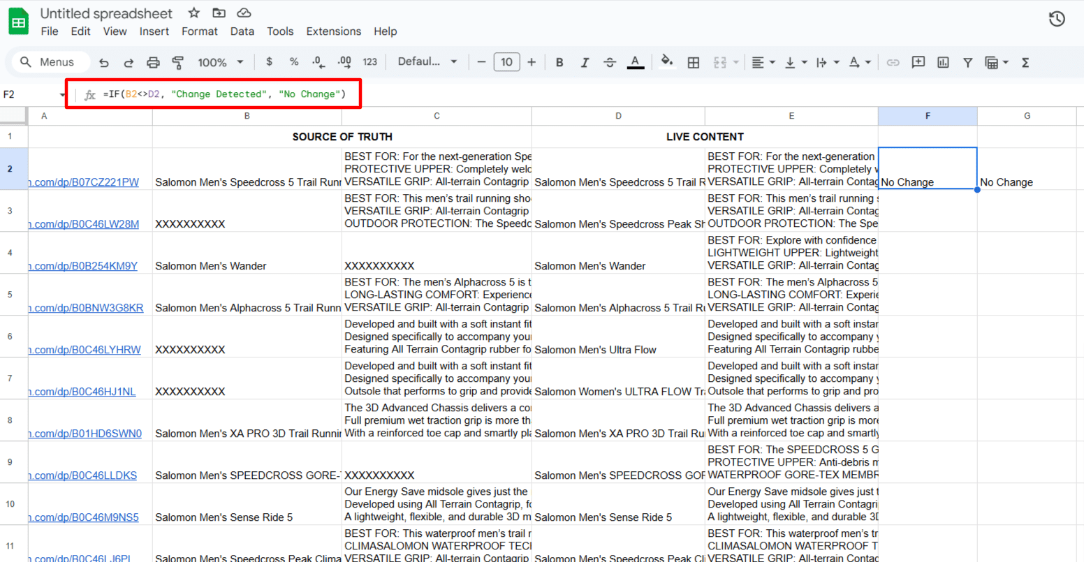Toggle bold formatting

pyautogui.click(x=559, y=63)
